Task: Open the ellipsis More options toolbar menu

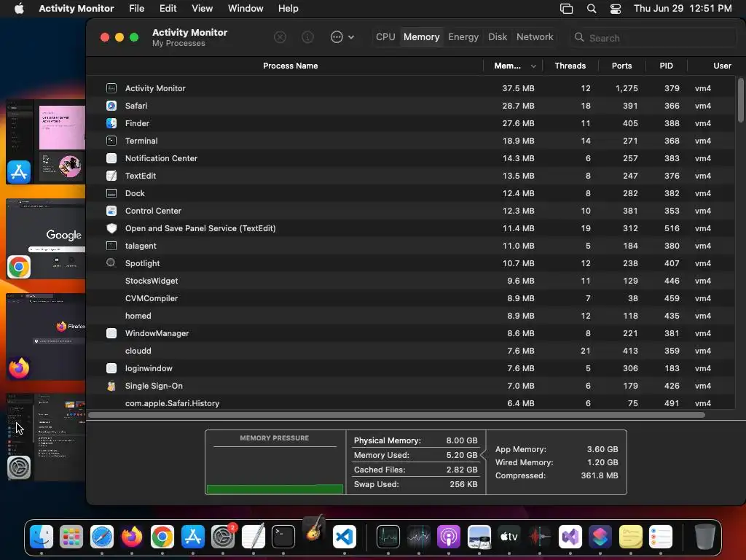Action: pyautogui.click(x=342, y=37)
